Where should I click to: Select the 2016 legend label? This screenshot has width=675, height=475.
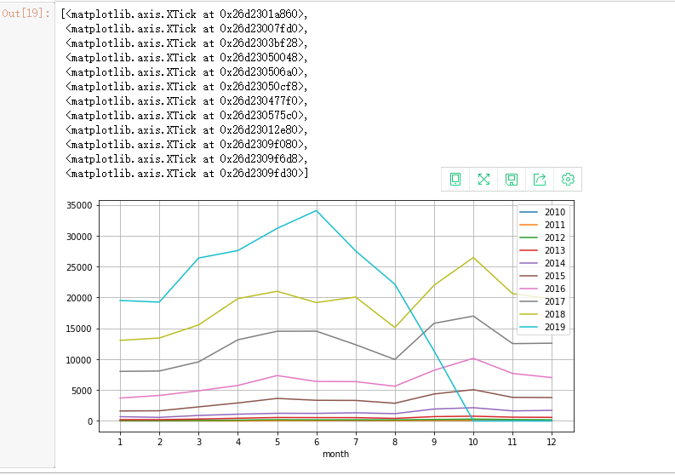coord(555,289)
